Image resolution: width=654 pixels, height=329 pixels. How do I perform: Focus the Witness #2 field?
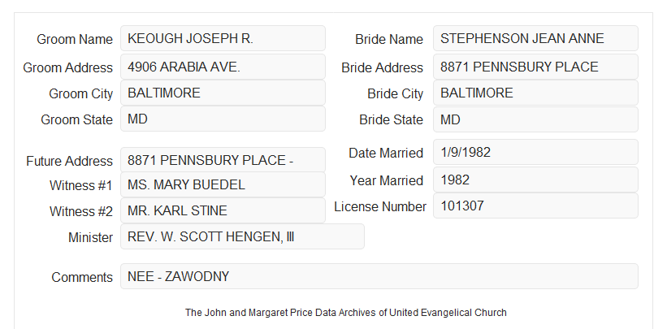[223, 210]
